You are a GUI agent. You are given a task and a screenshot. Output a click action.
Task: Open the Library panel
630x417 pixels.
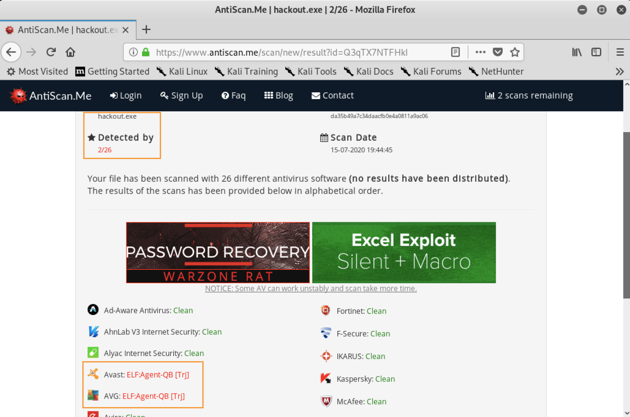pos(577,52)
